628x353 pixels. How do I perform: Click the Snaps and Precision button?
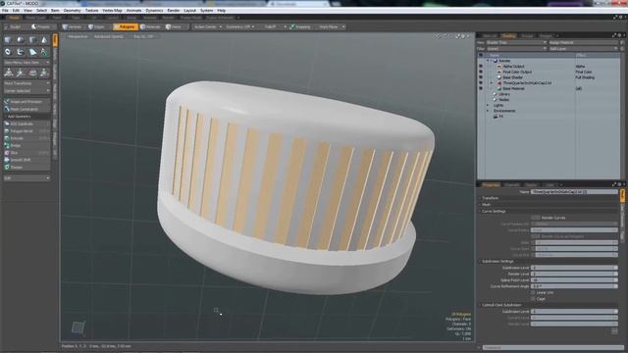tap(26, 102)
